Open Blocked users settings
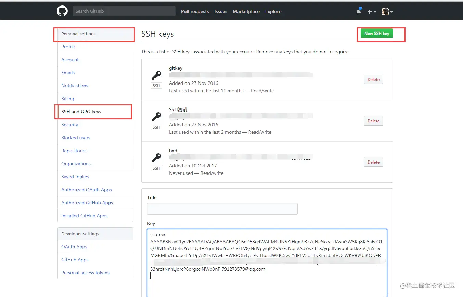Image resolution: width=463 pixels, height=297 pixels. (95, 138)
